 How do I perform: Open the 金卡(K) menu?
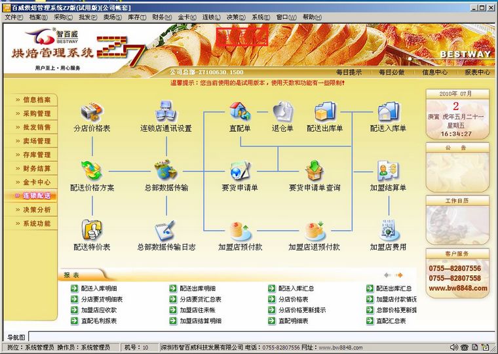pyautogui.click(x=187, y=17)
